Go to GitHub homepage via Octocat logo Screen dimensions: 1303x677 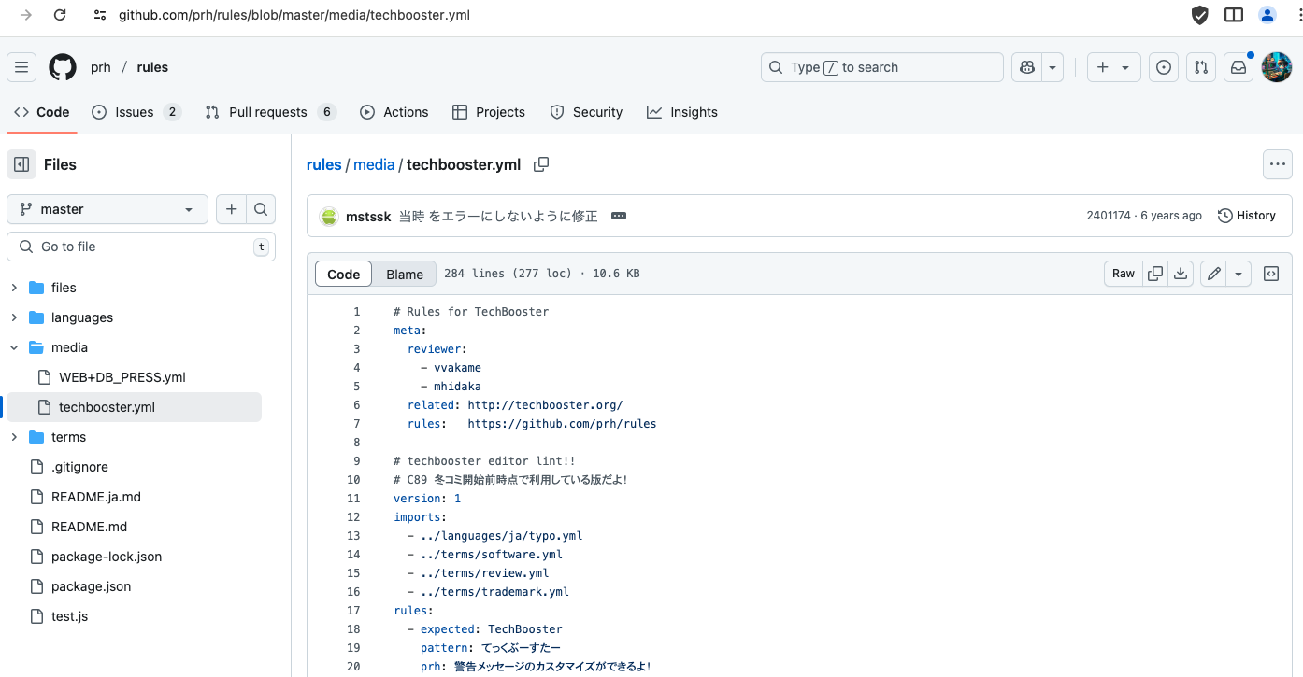[x=63, y=67]
